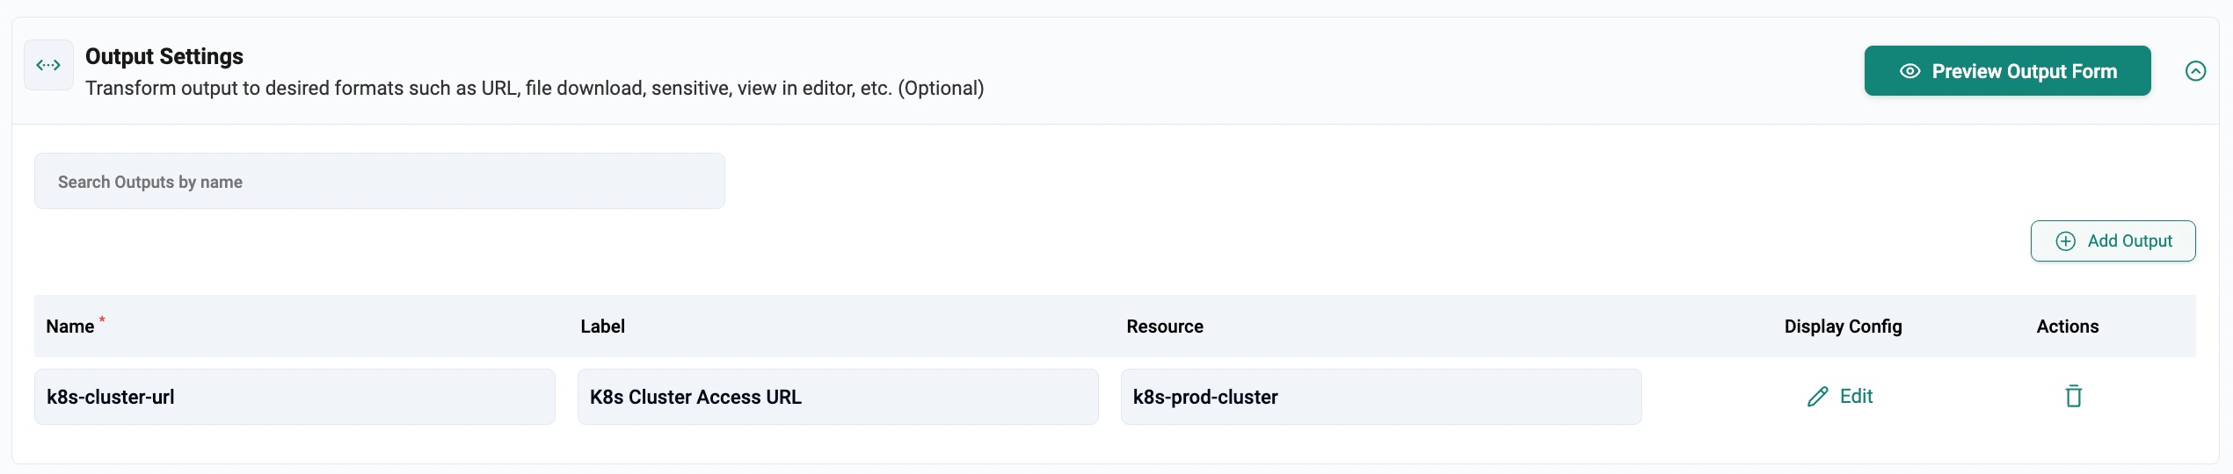This screenshot has height=474, width=2233.
Task: Delete the k8s-cluster-url output with trash icon
Action: pos(2073,397)
